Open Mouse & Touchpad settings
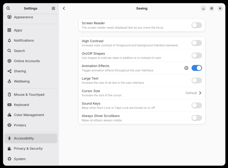The image size is (228, 168). (x=29, y=94)
